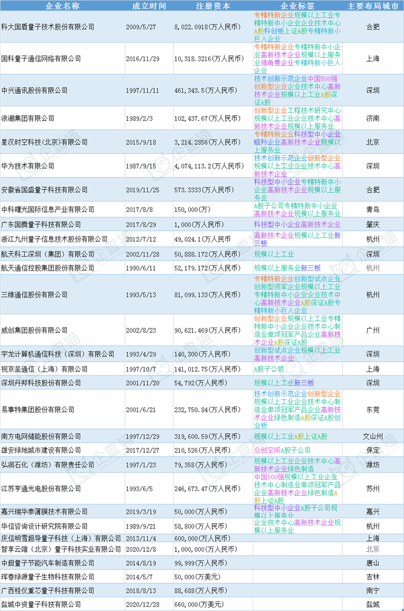
Task: Click the 南宁 city cell
Action: 373,590
